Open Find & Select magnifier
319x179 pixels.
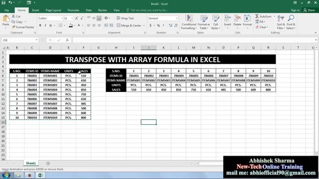[x=291, y=22]
